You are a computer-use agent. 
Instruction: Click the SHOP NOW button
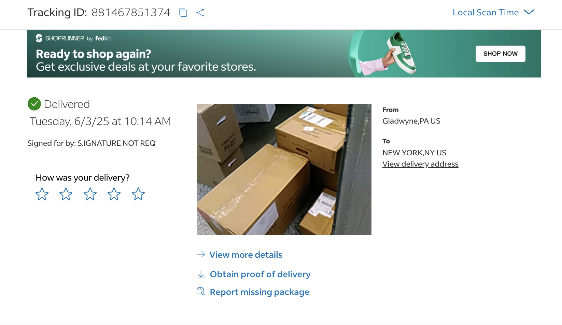[501, 54]
